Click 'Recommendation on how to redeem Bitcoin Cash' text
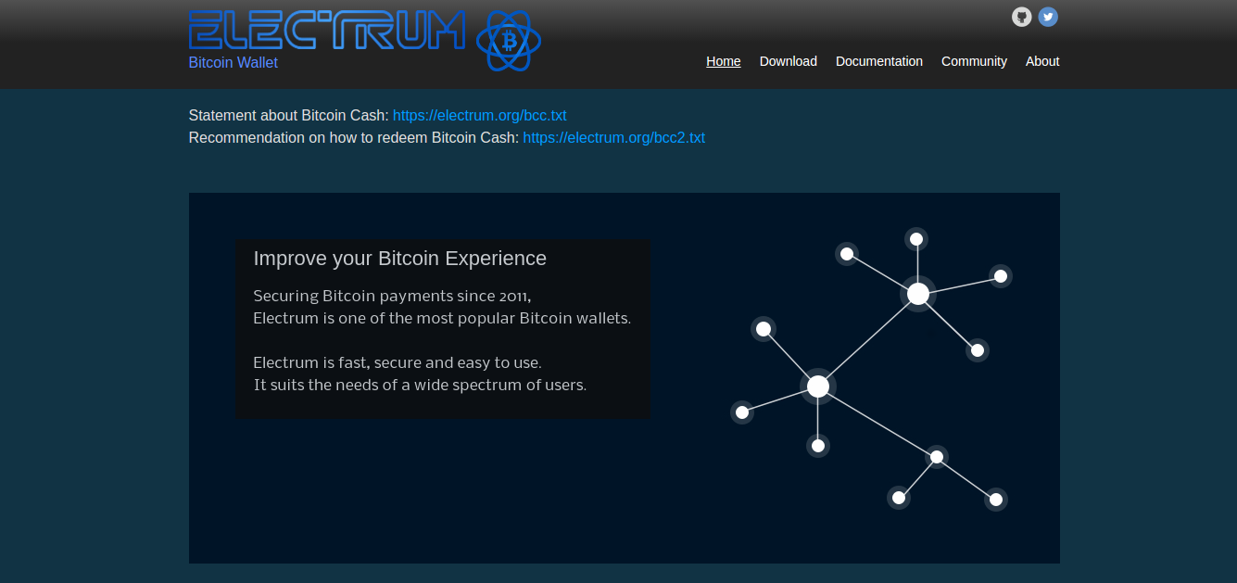Screen dimensions: 1237x583 click(x=354, y=138)
